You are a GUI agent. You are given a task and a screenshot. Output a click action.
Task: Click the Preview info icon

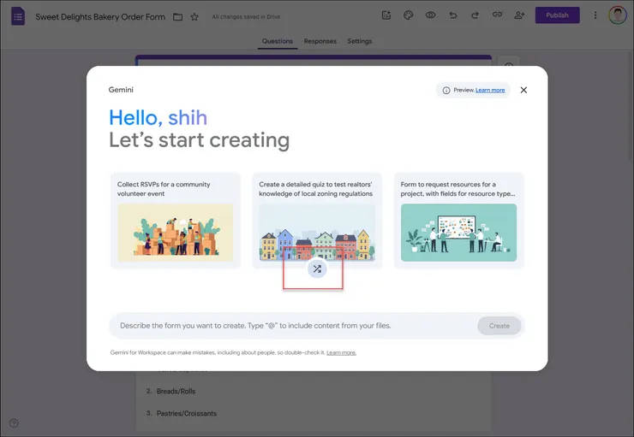446,91
